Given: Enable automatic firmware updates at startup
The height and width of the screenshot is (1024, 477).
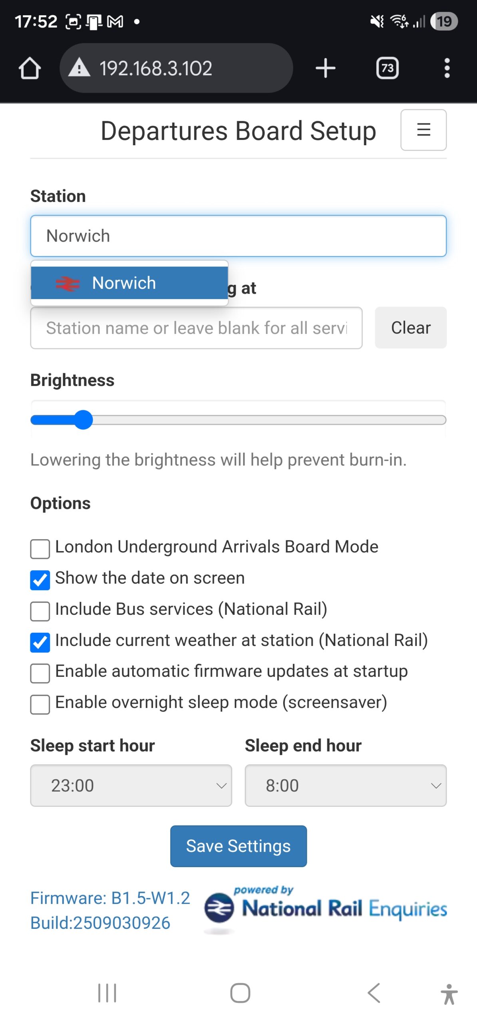Looking at the screenshot, I should click(x=40, y=673).
